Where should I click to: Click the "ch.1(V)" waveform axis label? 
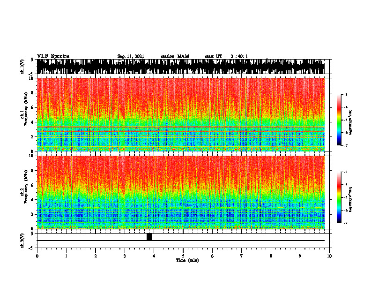tap(22, 67)
